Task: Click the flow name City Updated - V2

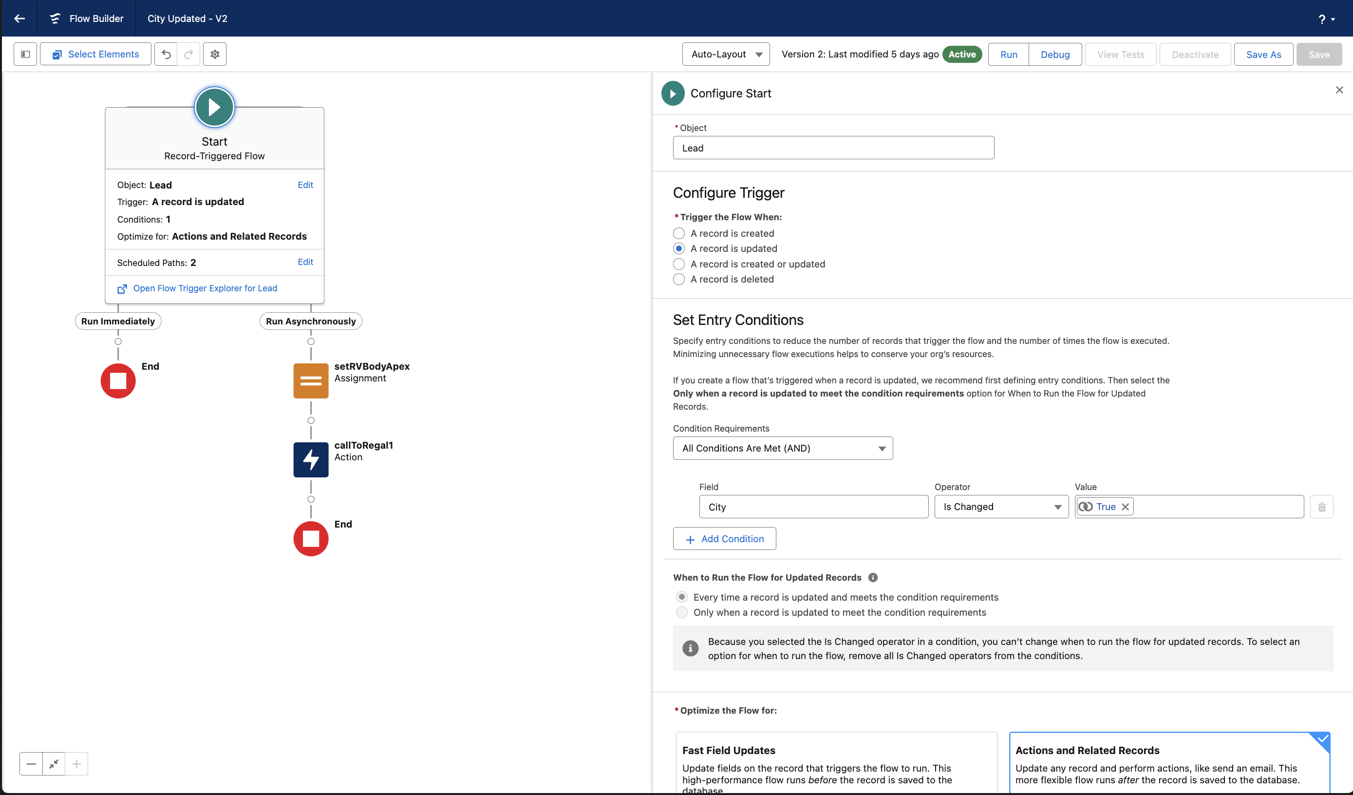Action: click(188, 18)
